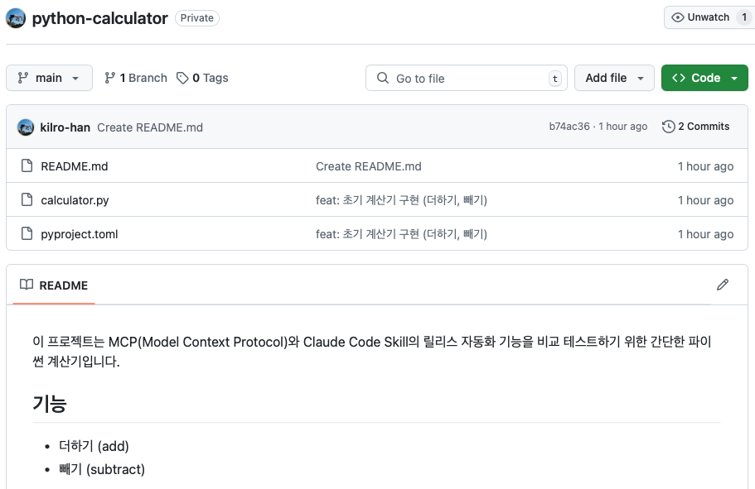This screenshot has height=489, width=755.
Task: Click the book icon beside README tab
Action: coord(27,285)
